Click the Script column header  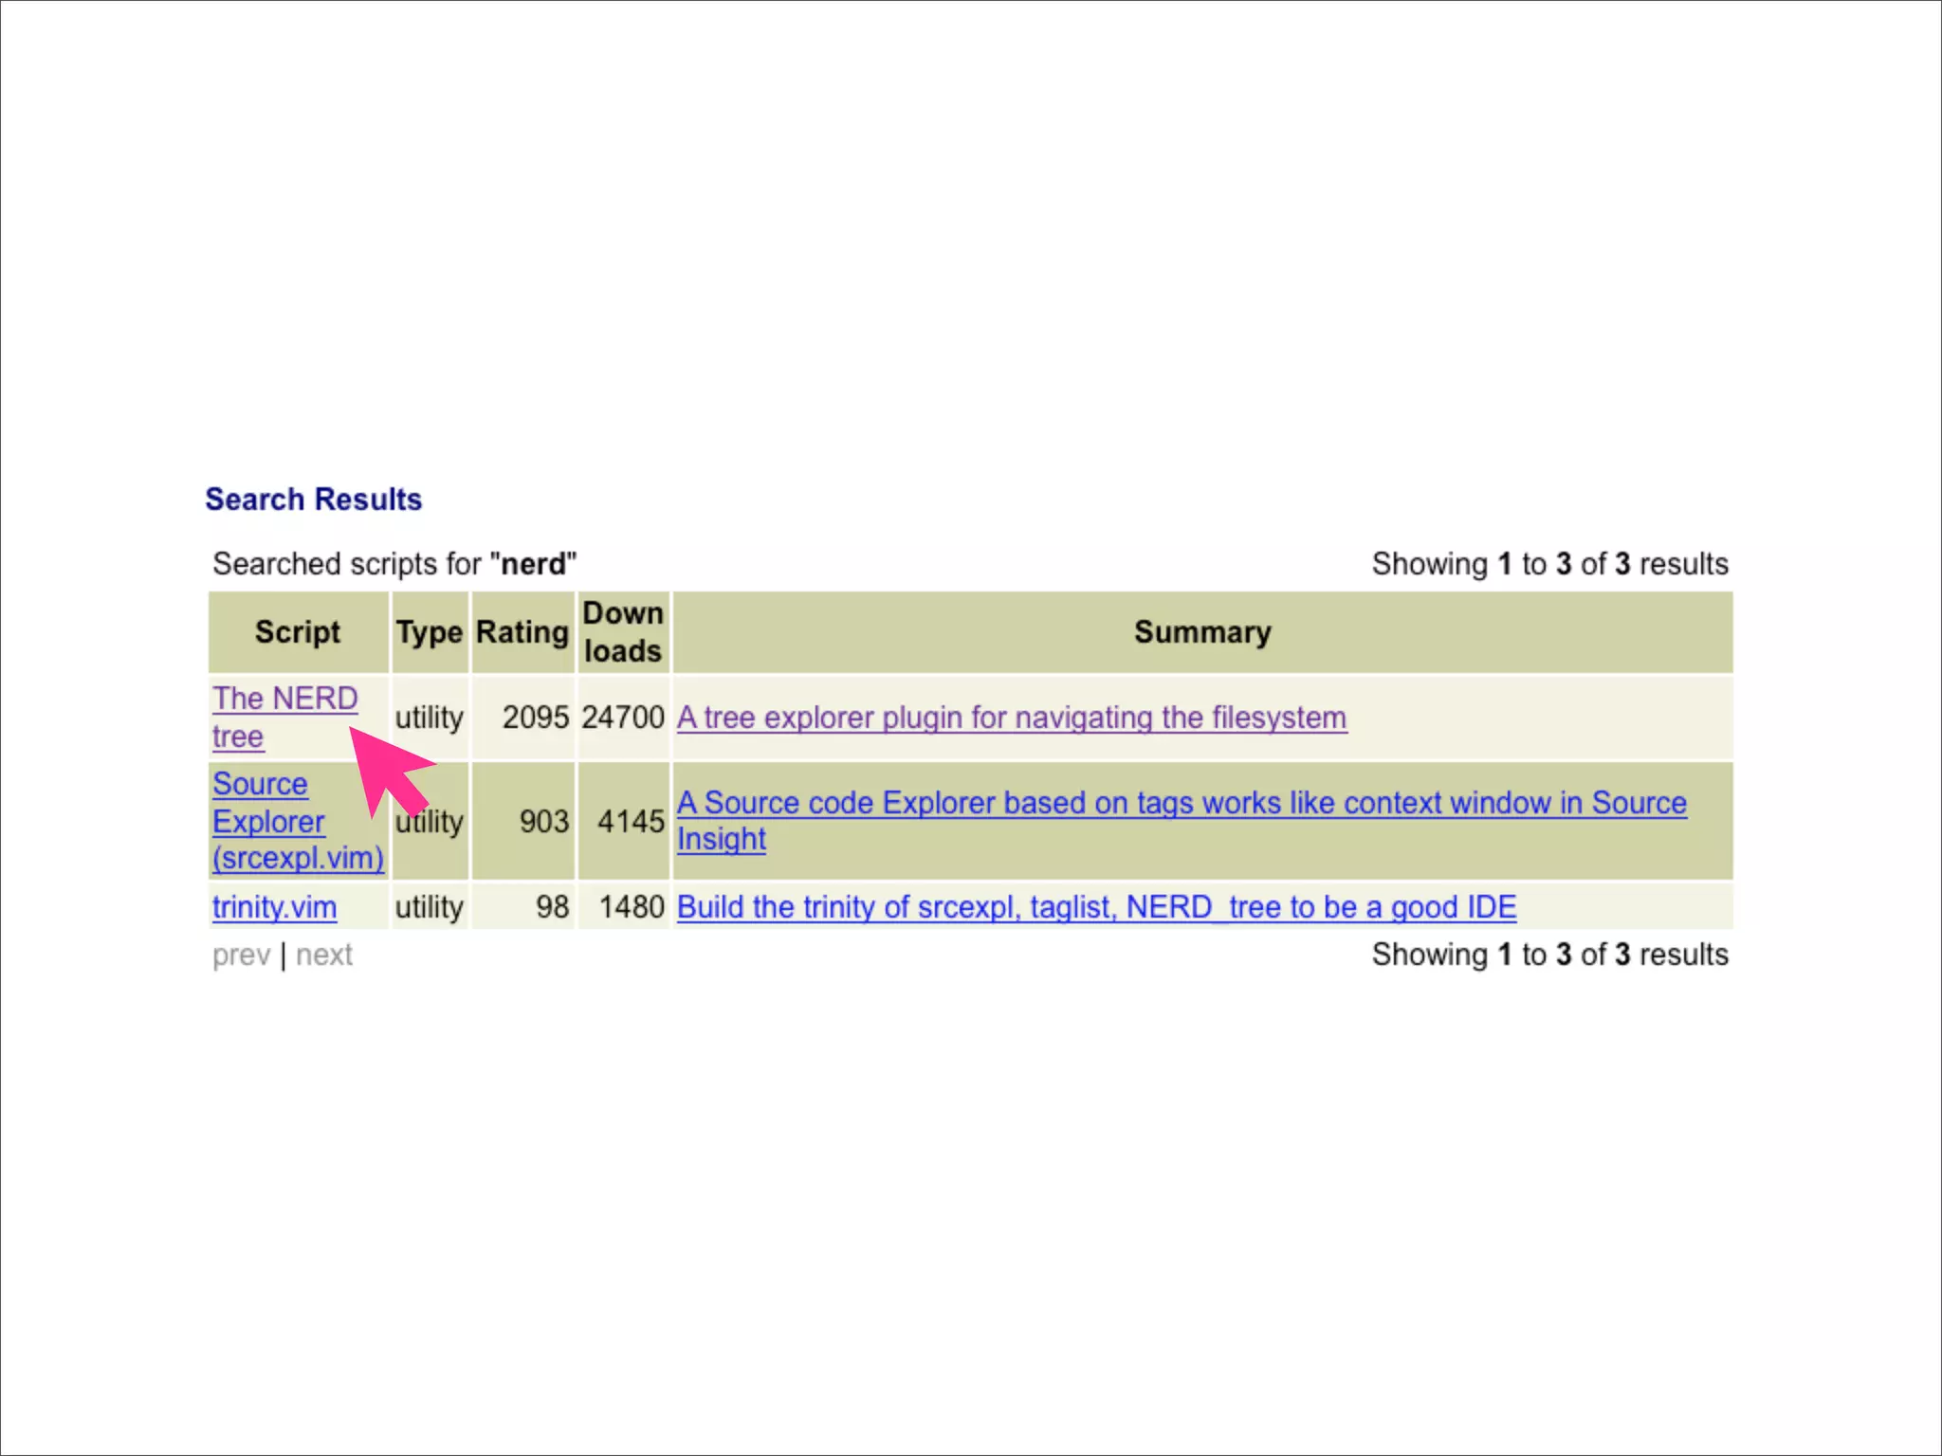tap(297, 632)
